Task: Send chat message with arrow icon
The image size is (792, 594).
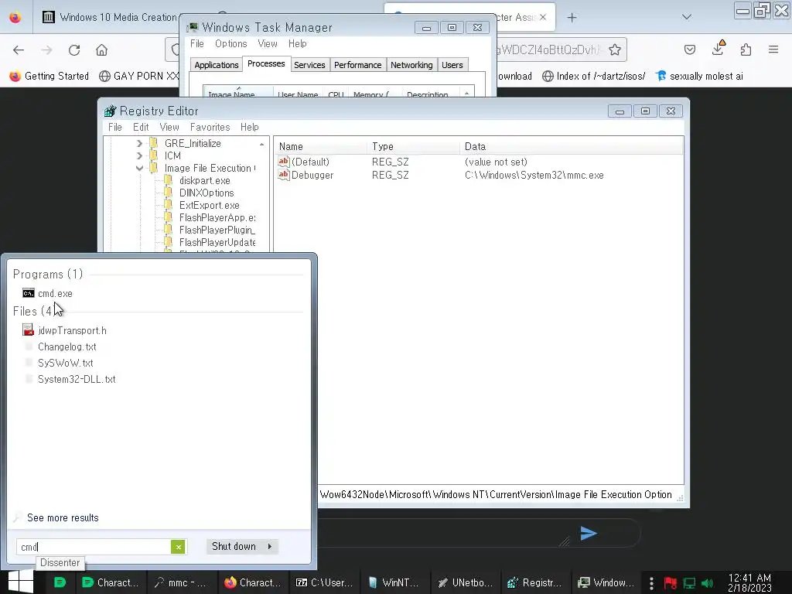Action: point(589,534)
